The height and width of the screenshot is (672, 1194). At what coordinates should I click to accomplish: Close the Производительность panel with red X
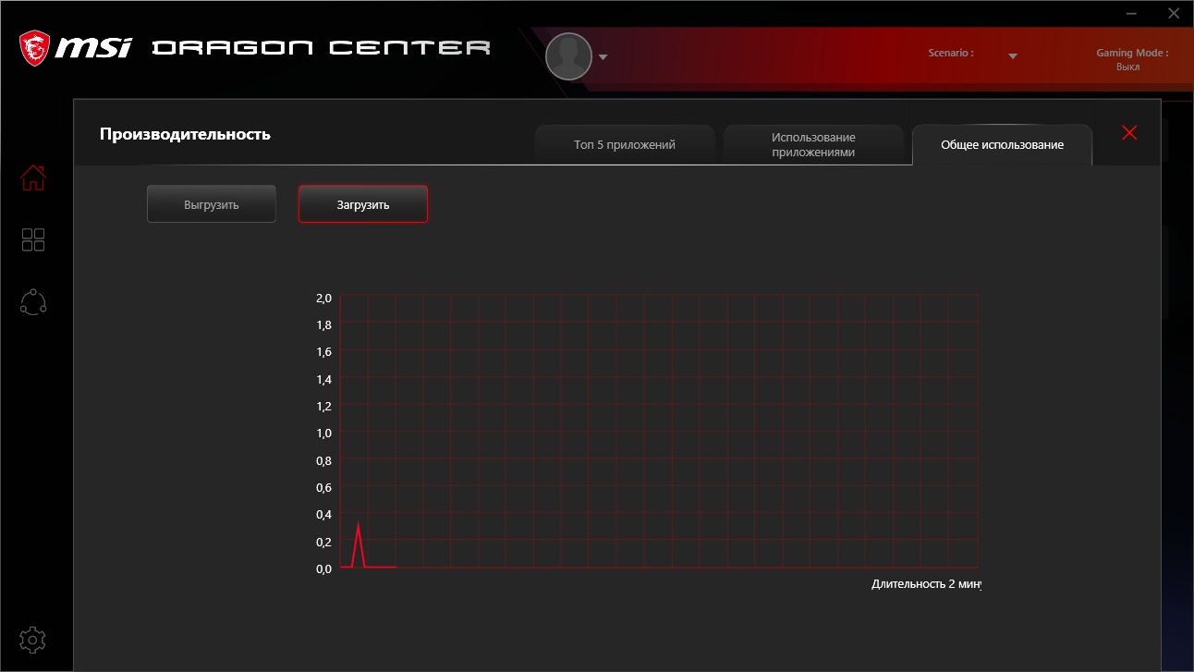(1129, 132)
